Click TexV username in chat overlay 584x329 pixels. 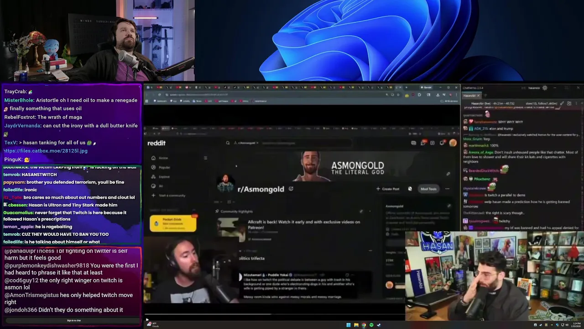pos(10,143)
